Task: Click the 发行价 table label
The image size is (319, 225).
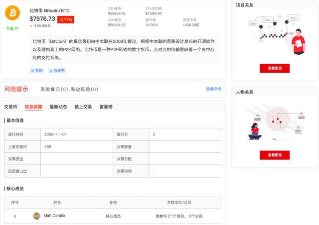Action: [x=122, y=134]
